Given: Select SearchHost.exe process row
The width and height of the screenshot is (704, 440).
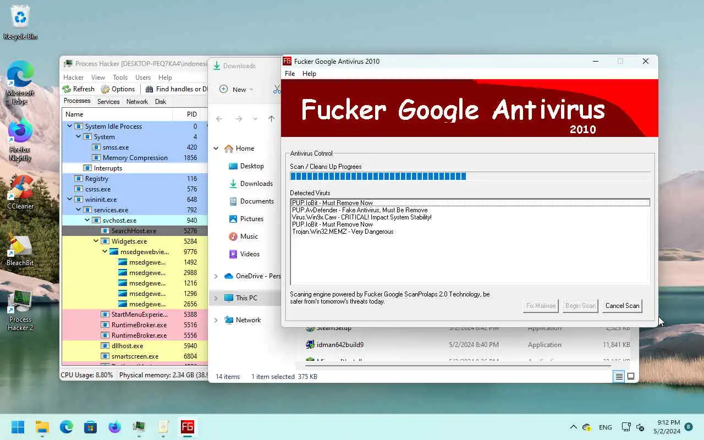Looking at the screenshot, I should [134, 231].
